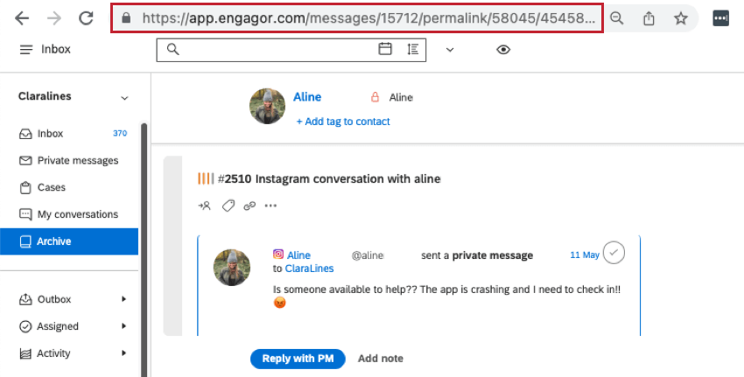Click the Inbox heading text
744x377 pixels.
click(x=56, y=49)
